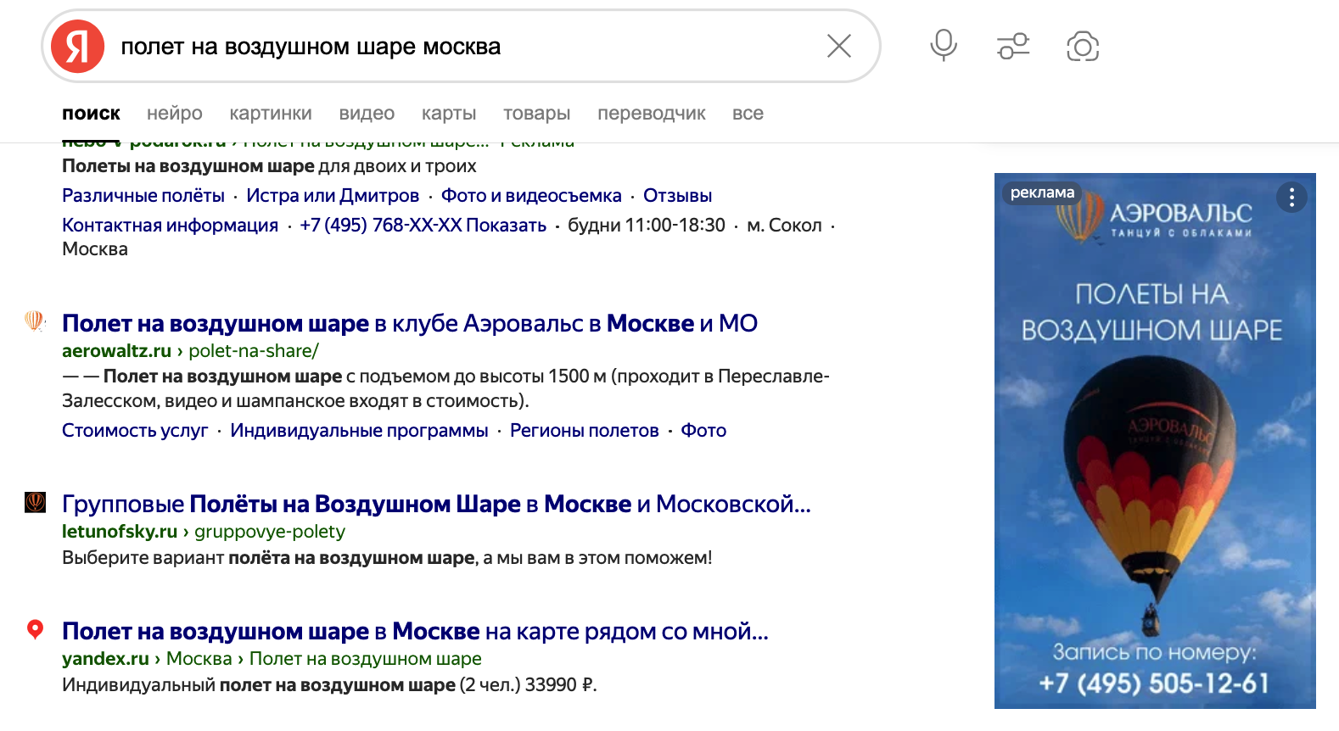
Task: Open Истра или Дмитров sitelink
Action: (x=333, y=196)
